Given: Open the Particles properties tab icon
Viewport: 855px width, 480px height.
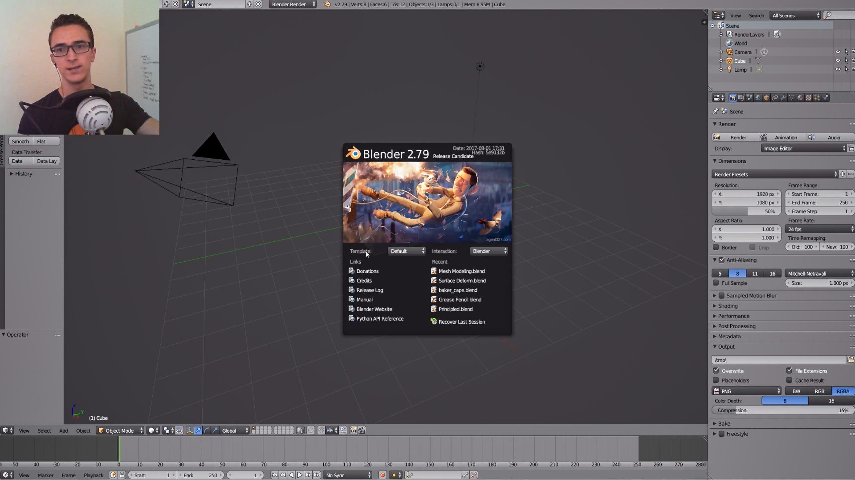Looking at the screenshot, I should [x=817, y=98].
